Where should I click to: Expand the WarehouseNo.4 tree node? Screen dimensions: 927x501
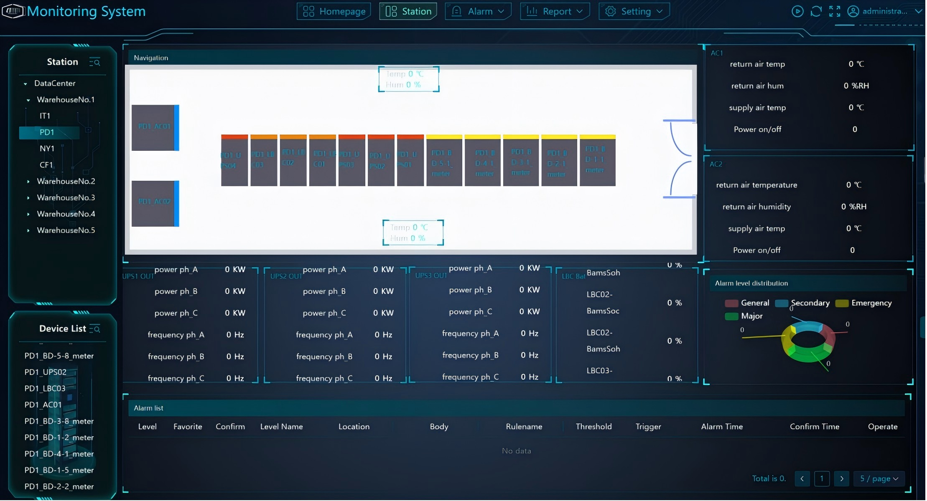click(x=28, y=215)
